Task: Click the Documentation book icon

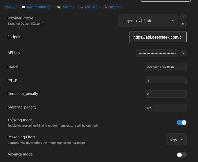Action: click(24, 7)
